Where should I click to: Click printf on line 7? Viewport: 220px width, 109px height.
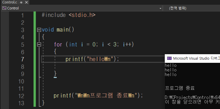pyautogui.click(x=74, y=59)
